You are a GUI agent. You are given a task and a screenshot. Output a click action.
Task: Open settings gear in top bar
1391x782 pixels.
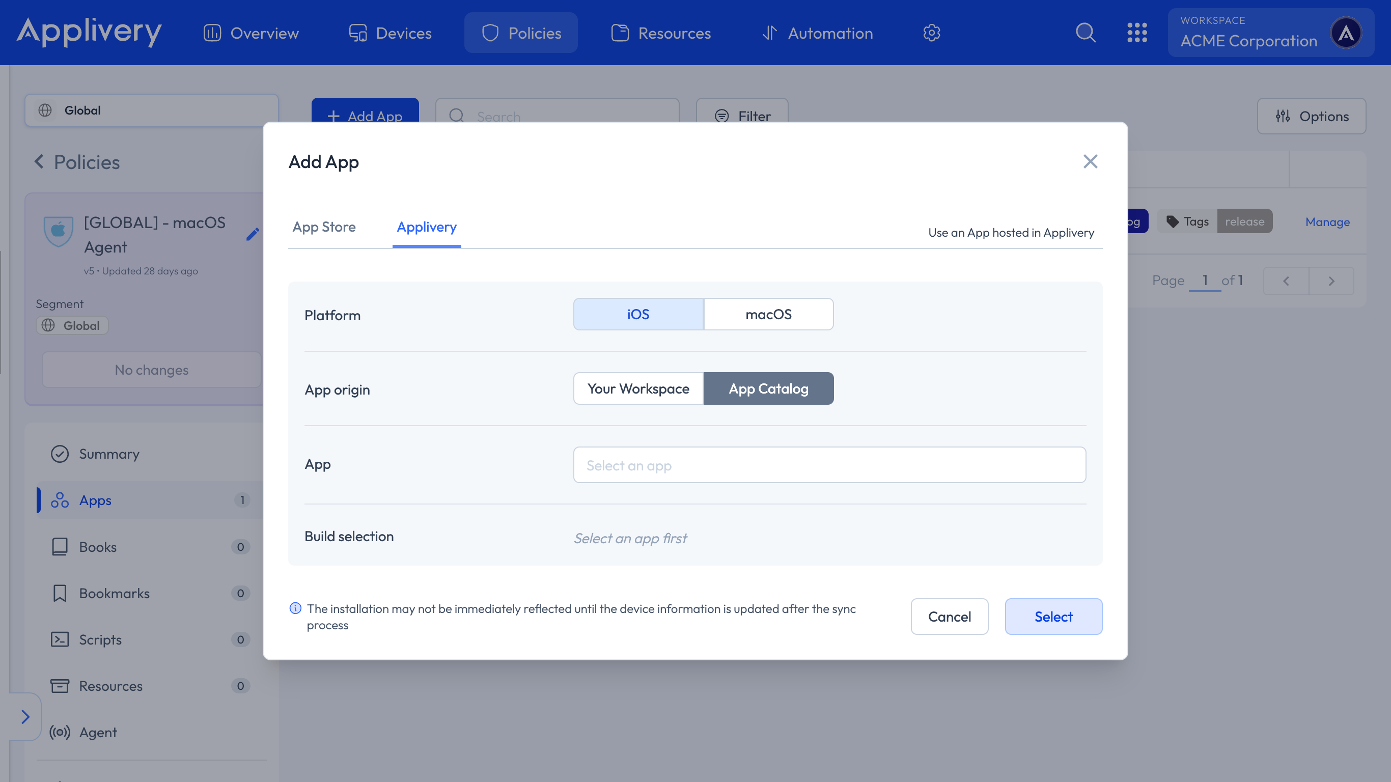point(931,33)
